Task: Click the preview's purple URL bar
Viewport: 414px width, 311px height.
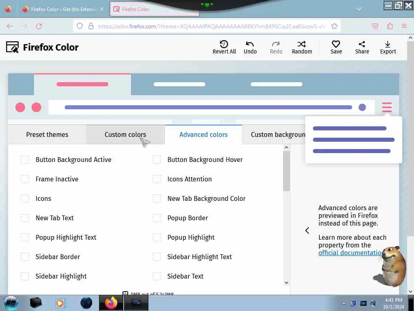Action: (208, 107)
